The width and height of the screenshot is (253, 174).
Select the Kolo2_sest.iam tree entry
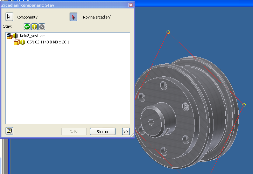point(33,36)
